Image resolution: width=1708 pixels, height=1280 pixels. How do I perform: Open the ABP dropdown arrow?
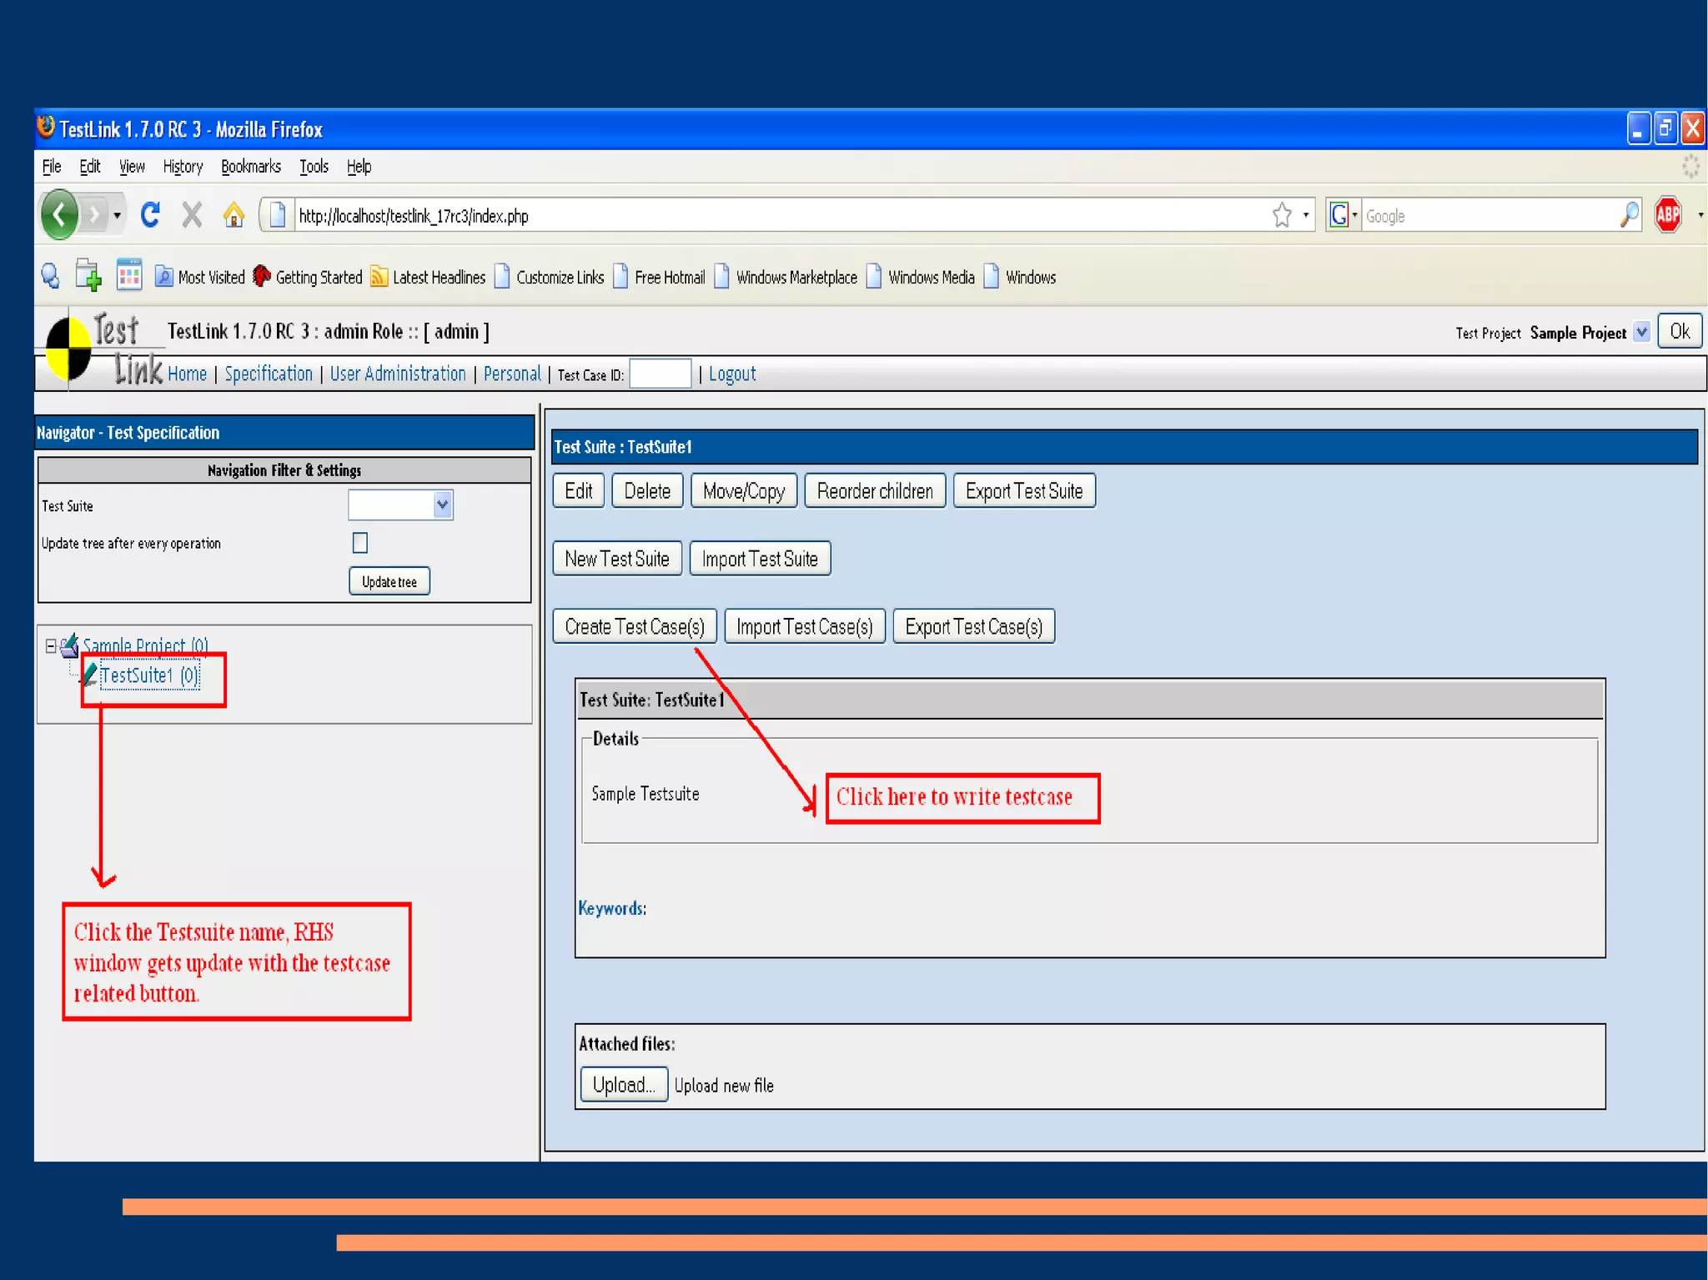coord(1700,215)
